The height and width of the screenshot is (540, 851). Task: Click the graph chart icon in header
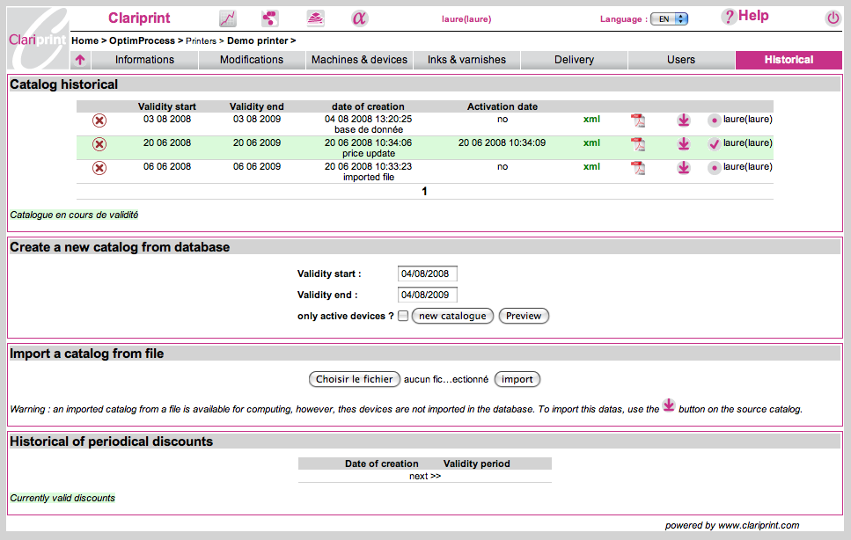click(x=227, y=18)
